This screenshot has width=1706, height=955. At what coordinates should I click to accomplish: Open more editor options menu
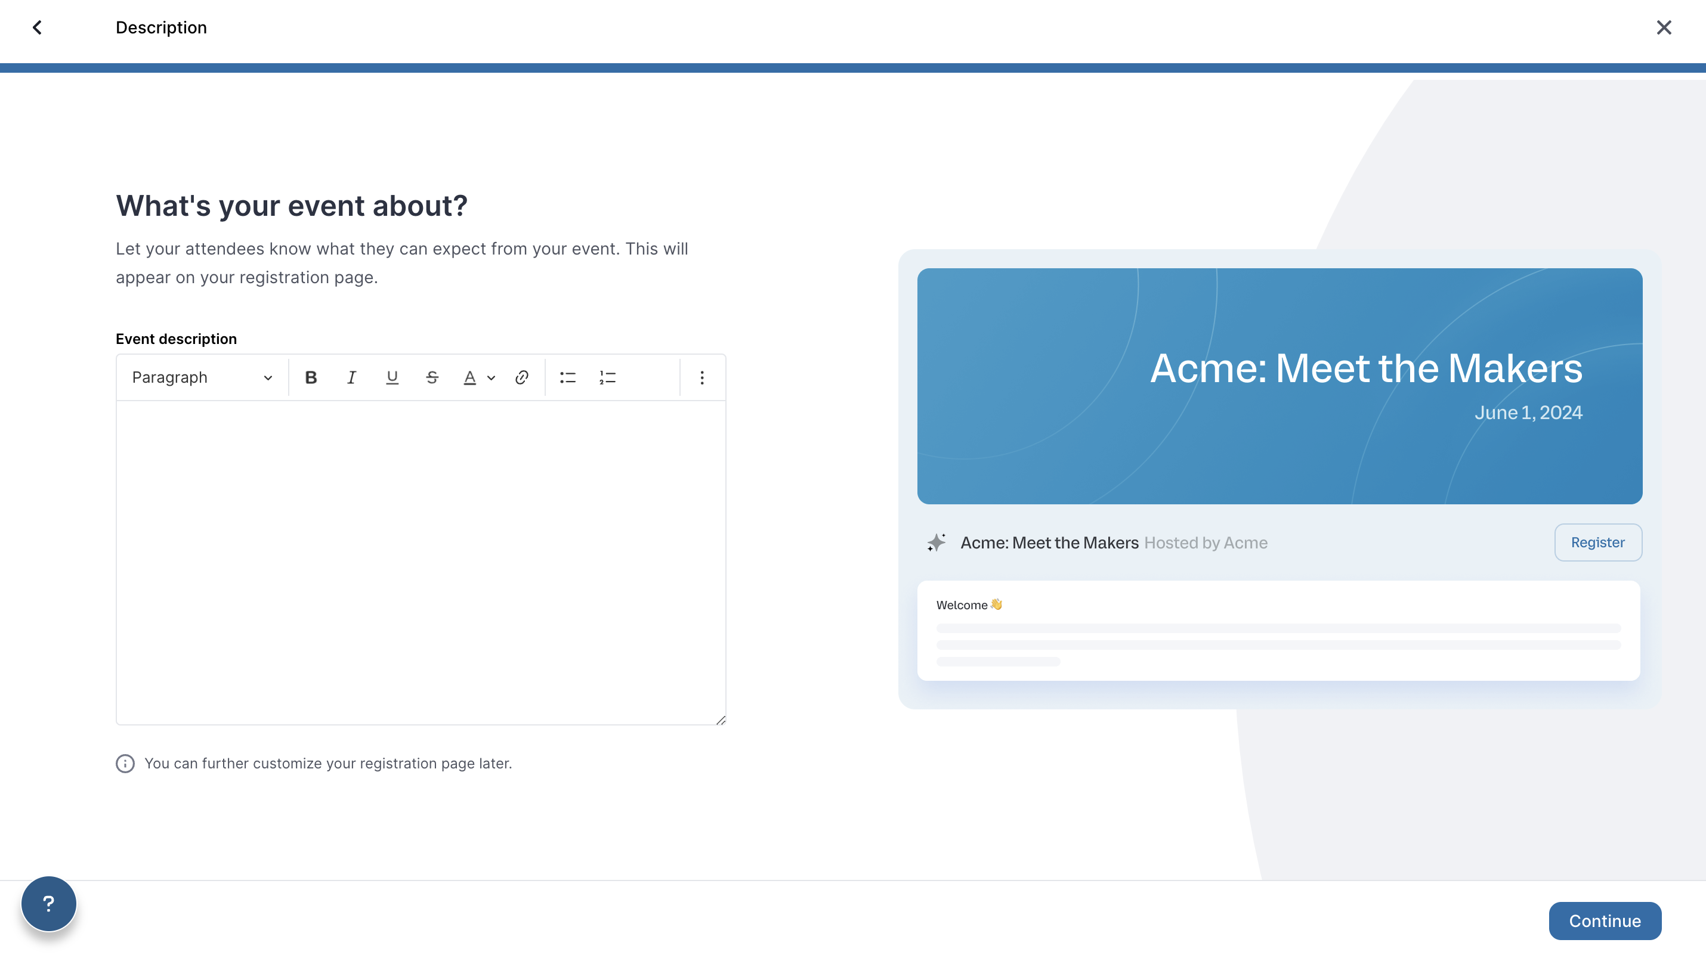point(702,377)
